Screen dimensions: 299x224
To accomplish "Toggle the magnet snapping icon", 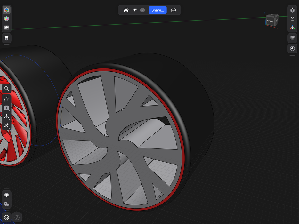I will (292, 10).
